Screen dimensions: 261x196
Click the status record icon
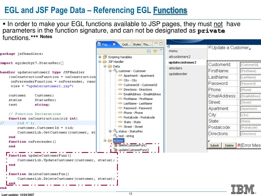[x=115, y=131]
